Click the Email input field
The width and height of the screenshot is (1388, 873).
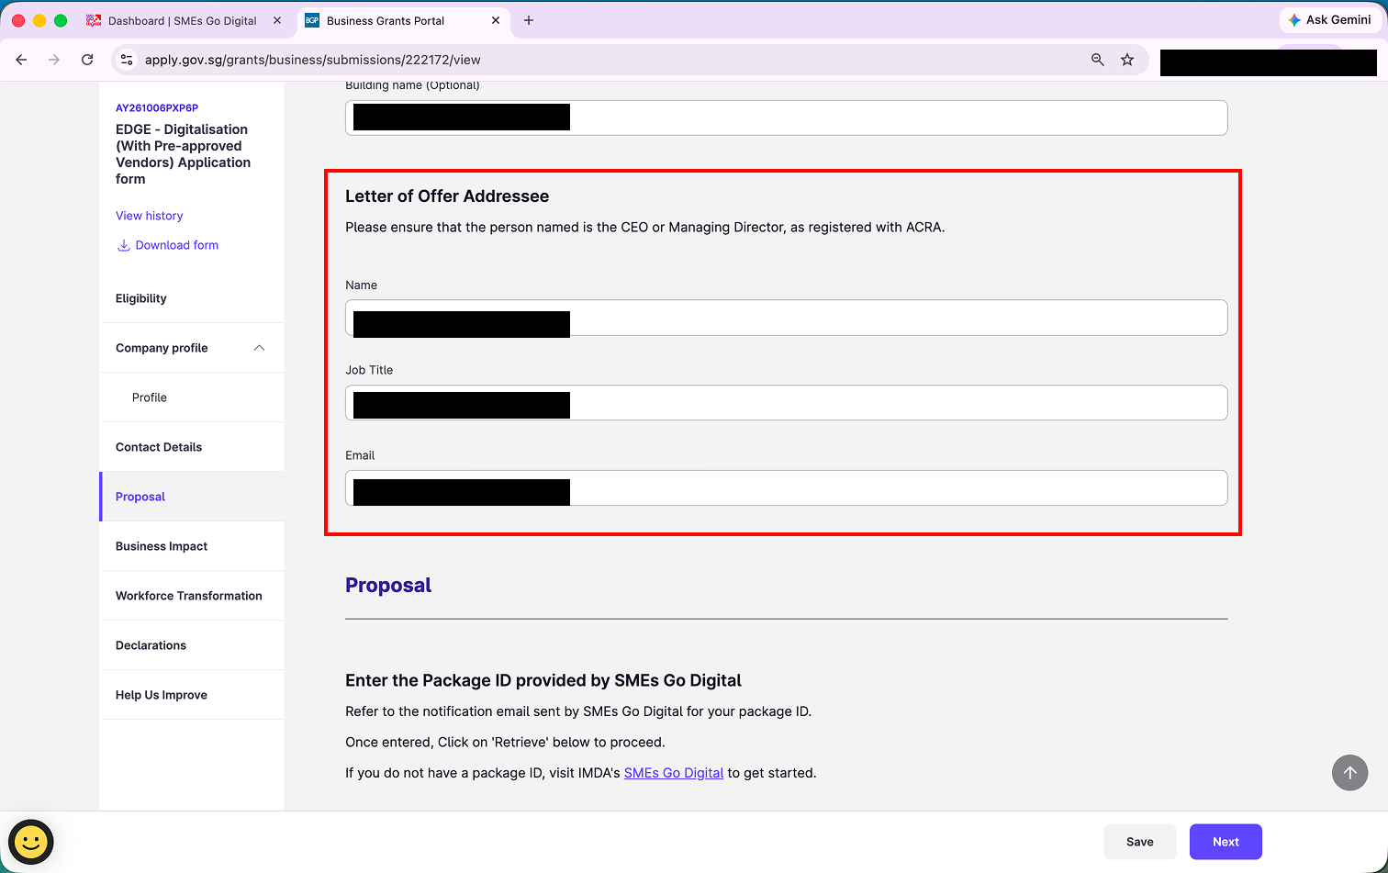click(786, 488)
